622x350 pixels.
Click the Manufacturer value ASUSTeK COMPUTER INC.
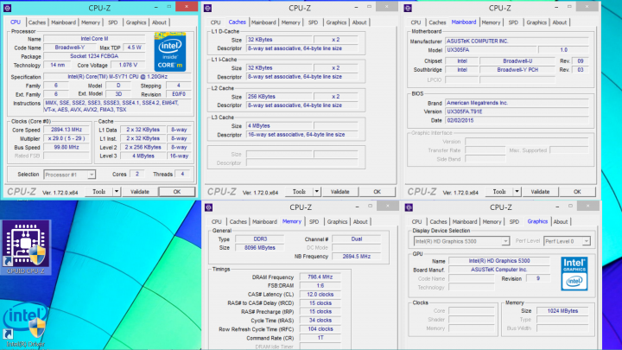coord(517,41)
